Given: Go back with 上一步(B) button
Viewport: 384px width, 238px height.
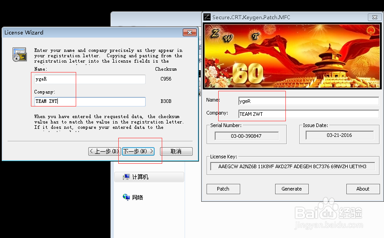Looking at the screenshot, I should point(104,151).
